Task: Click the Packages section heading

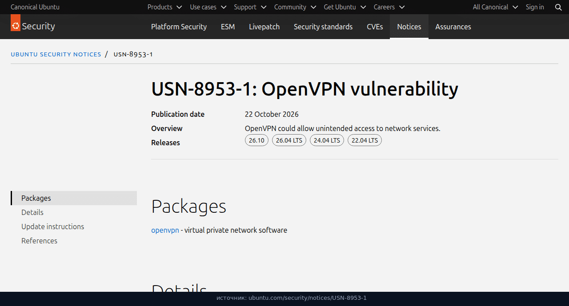Action: click(x=188, y=207)
